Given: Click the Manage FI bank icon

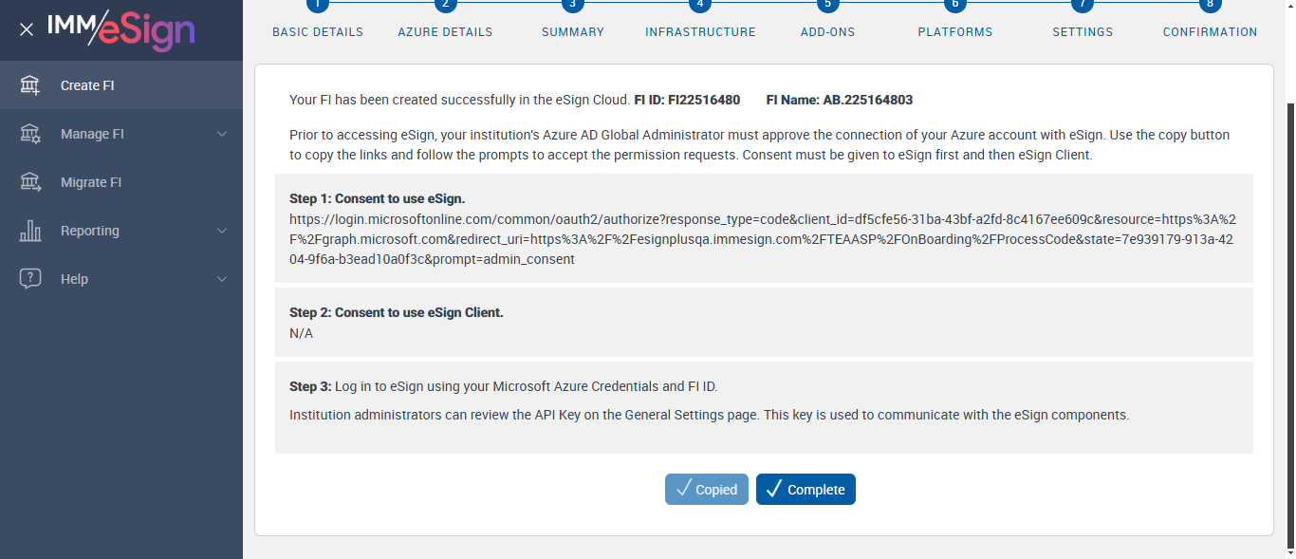Looking at the screenshot, I should (30, 134).
